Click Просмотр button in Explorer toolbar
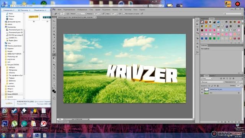Screen dimensions: 245x138 pyautogui.click(x=24, y=10)
